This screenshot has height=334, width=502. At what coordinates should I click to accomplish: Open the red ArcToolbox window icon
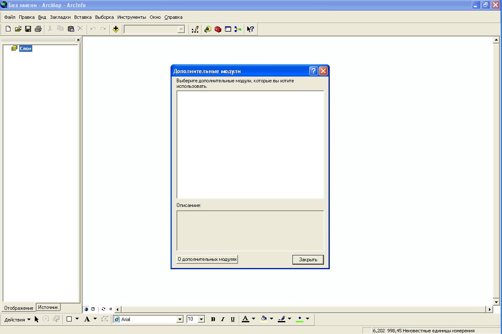point(218,29)
